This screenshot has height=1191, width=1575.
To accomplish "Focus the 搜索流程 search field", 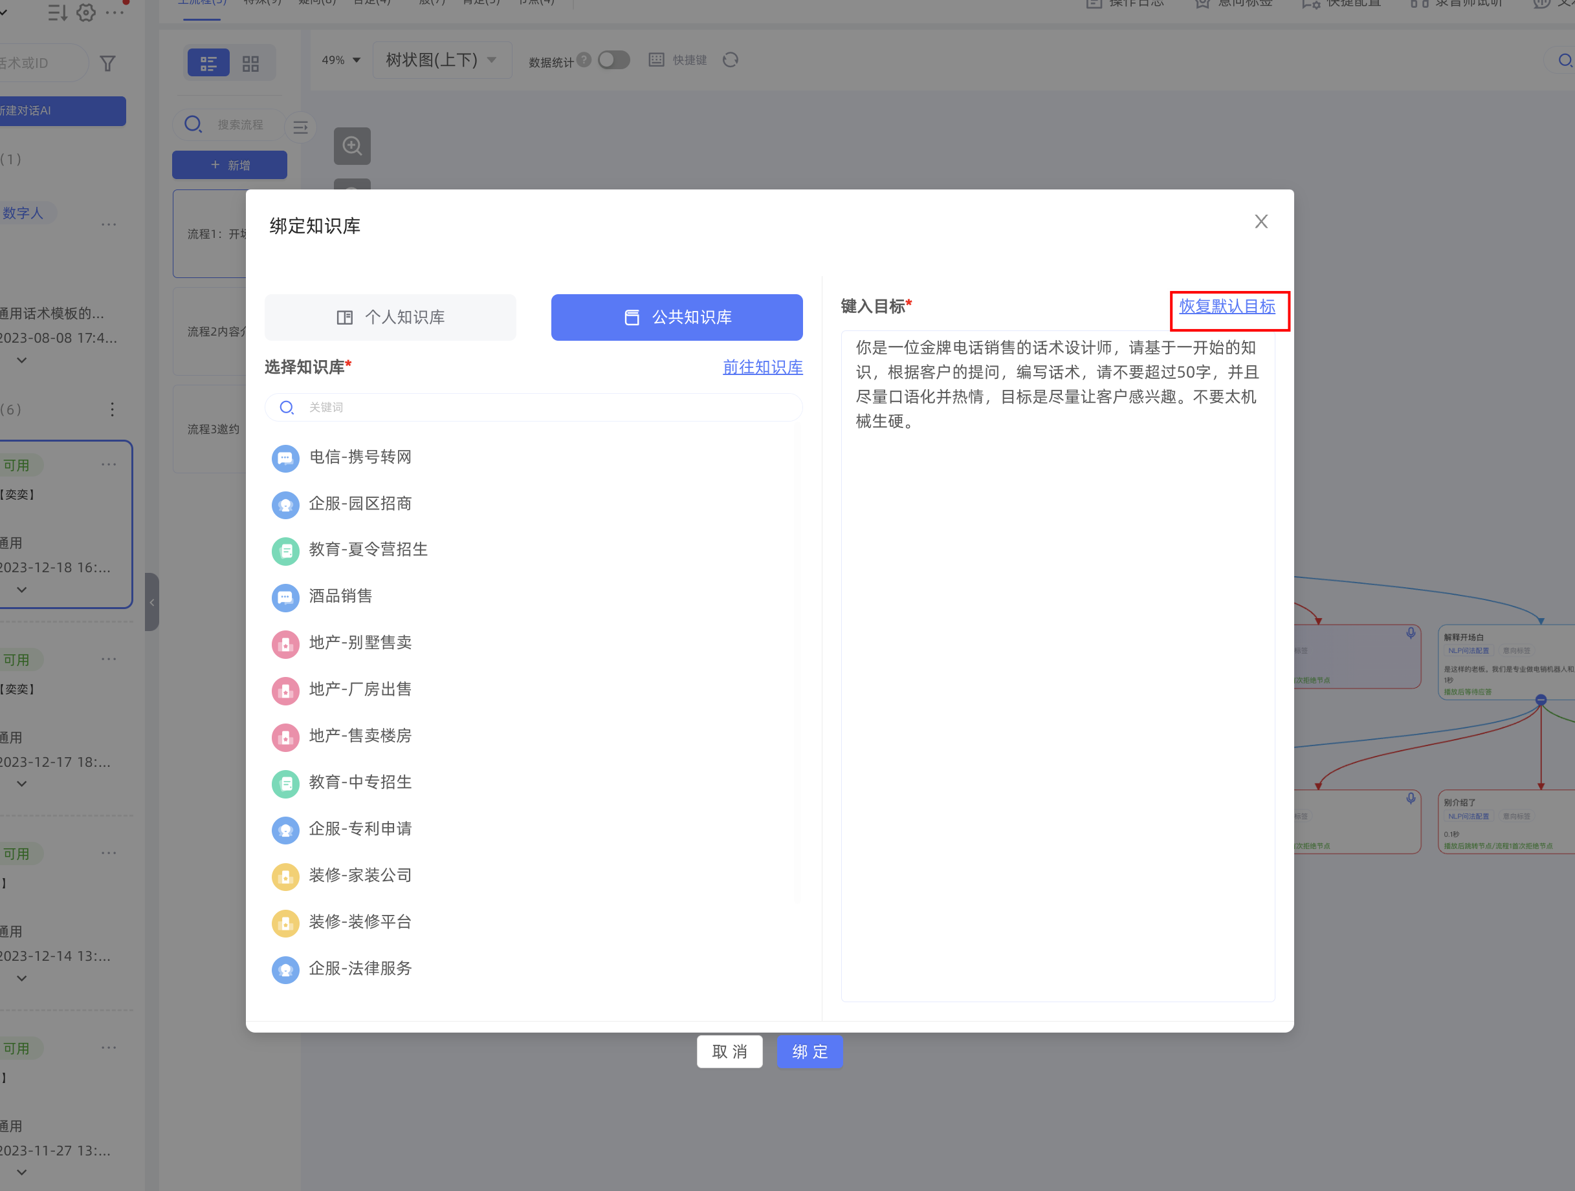I will tap(228, 125).
